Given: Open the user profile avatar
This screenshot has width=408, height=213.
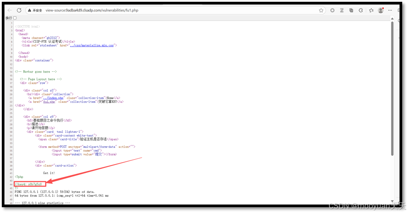Looking at the screenshot, I should pos(381,10).
